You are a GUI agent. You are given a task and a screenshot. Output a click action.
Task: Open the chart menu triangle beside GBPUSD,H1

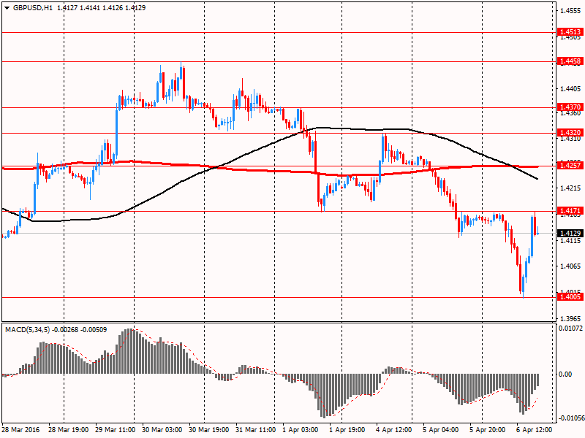pyautogui.click(x=7, y=8)
